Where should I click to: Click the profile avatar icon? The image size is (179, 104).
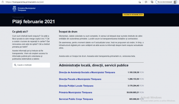tap(175, 2)
